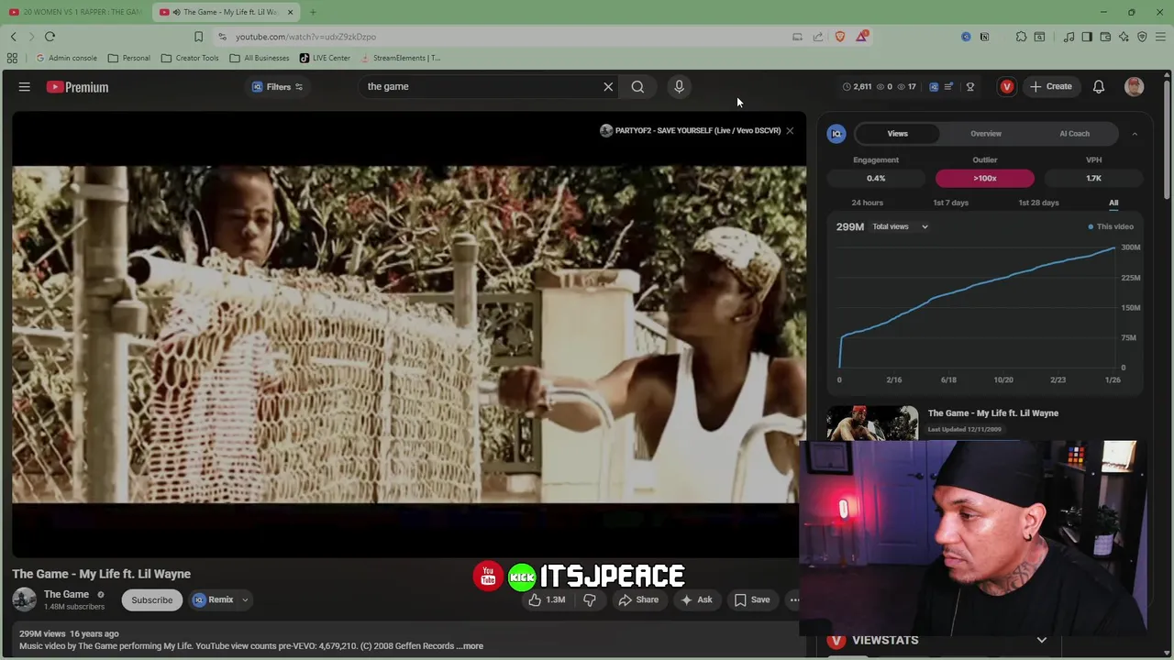
Task: Expand description with ...more link
Action: (470, 646)
